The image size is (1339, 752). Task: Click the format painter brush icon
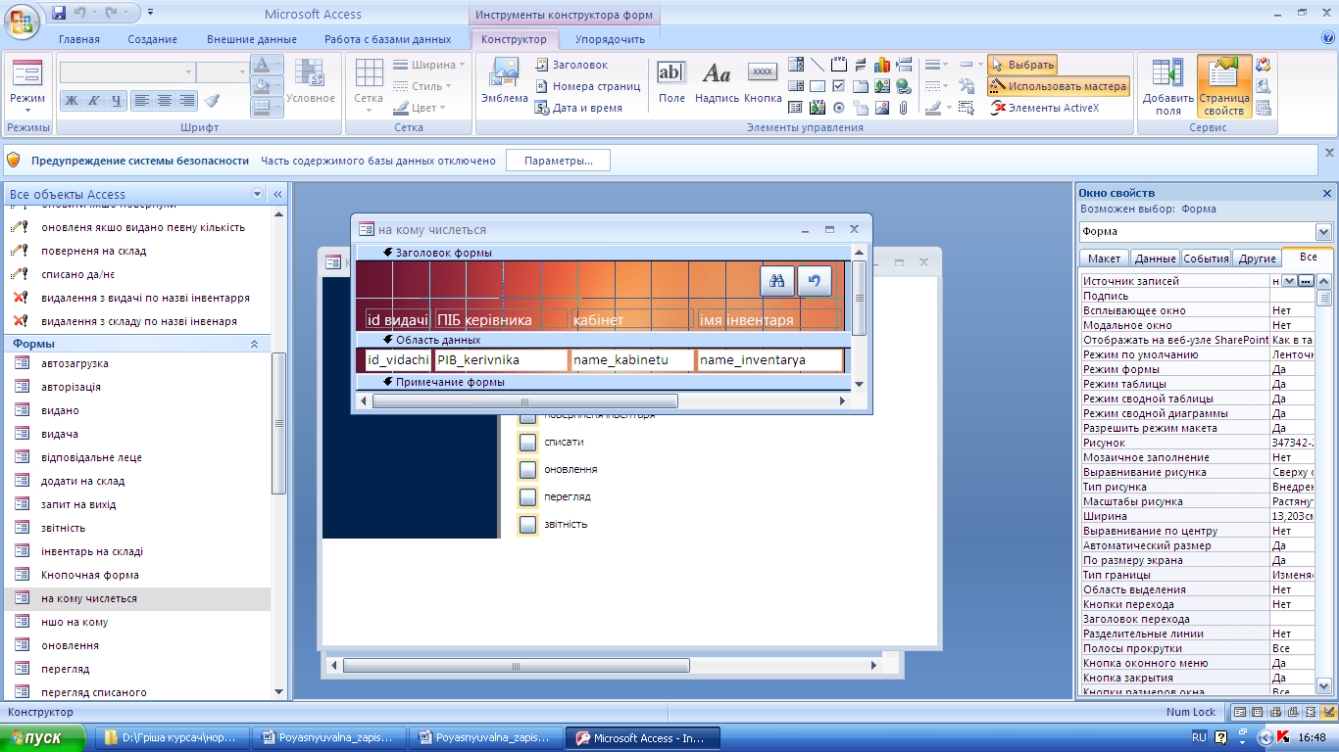click(x=213, y=100)
